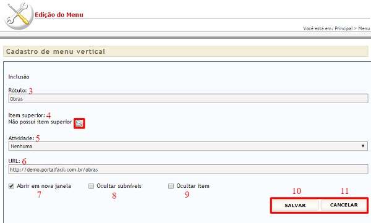Click the Não possui item superior text
Viewport: 371px width, 223px height.
pos(40,122)
